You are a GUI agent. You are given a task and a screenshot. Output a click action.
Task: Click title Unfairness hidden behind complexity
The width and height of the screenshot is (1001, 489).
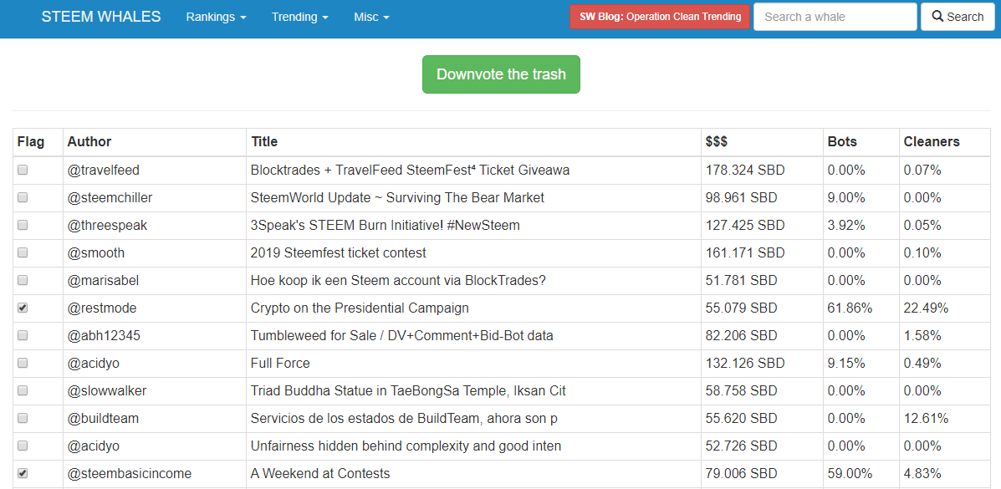(406, 446)
